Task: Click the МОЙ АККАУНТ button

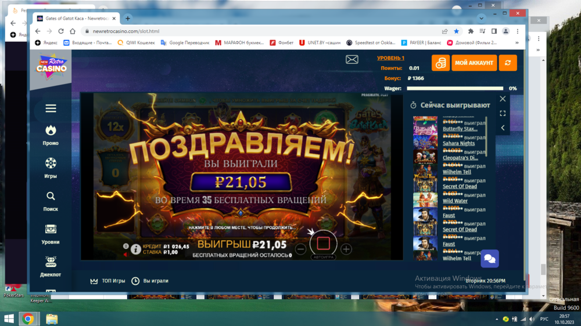Action: (x=474, y=63)
